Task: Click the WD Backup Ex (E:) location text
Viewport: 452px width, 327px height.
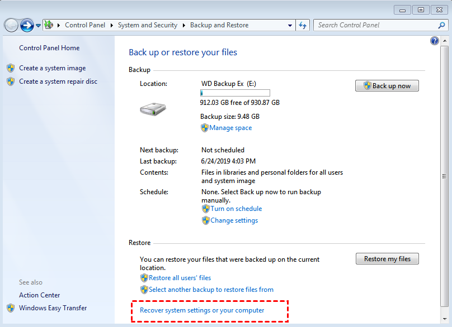Action: pyautogui.click(x=229, y=84)
